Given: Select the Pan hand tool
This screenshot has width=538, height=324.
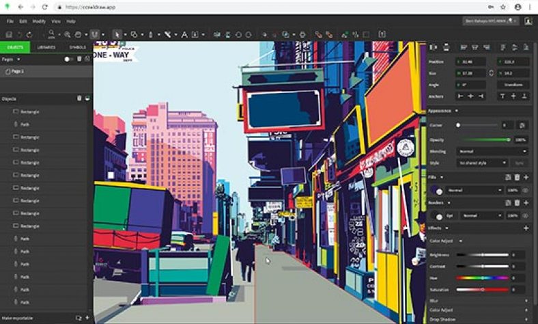Looking at the screenshot, I should pos(79,33).
